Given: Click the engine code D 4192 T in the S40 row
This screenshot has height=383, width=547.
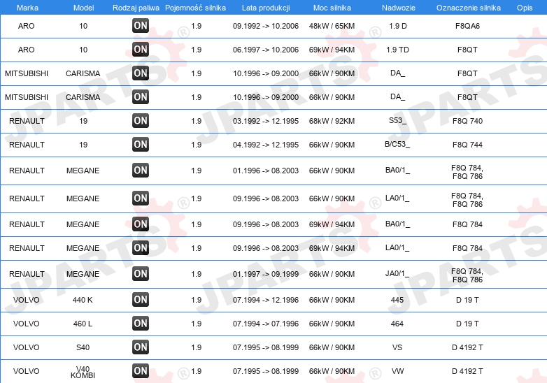Looking at the screenshot, I should point(467,347).
